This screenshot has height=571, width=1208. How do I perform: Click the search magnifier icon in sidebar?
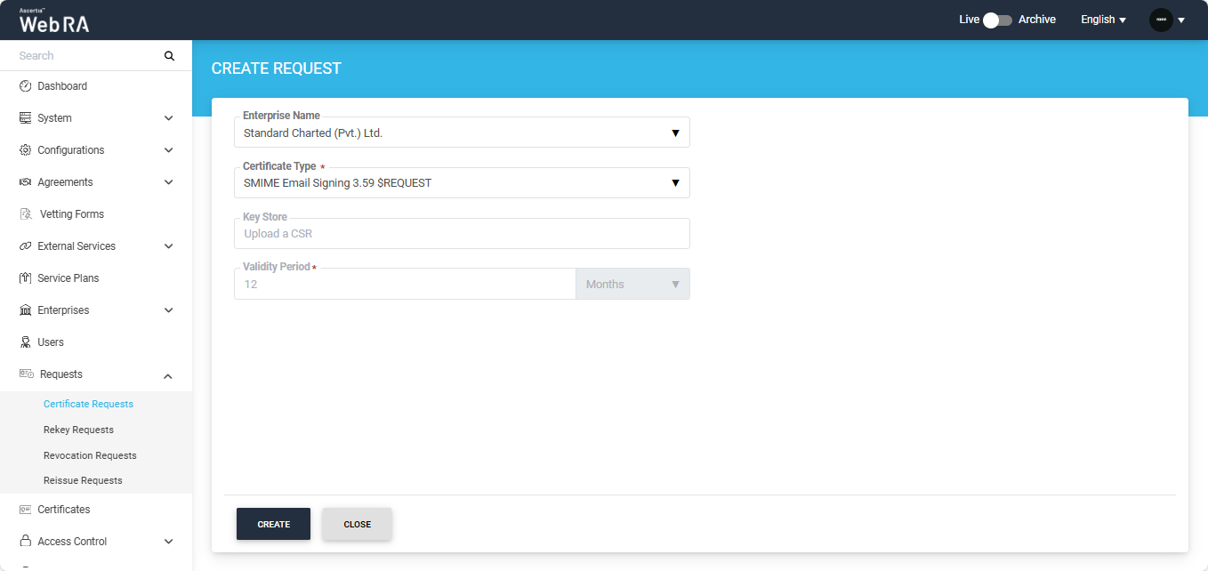coord(169,56)
